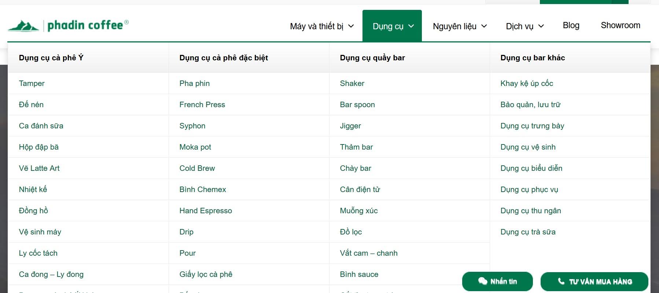Select the Dụng cụ vệ sinh link
This screenshot has height=293, width=659.
[528, 147]
